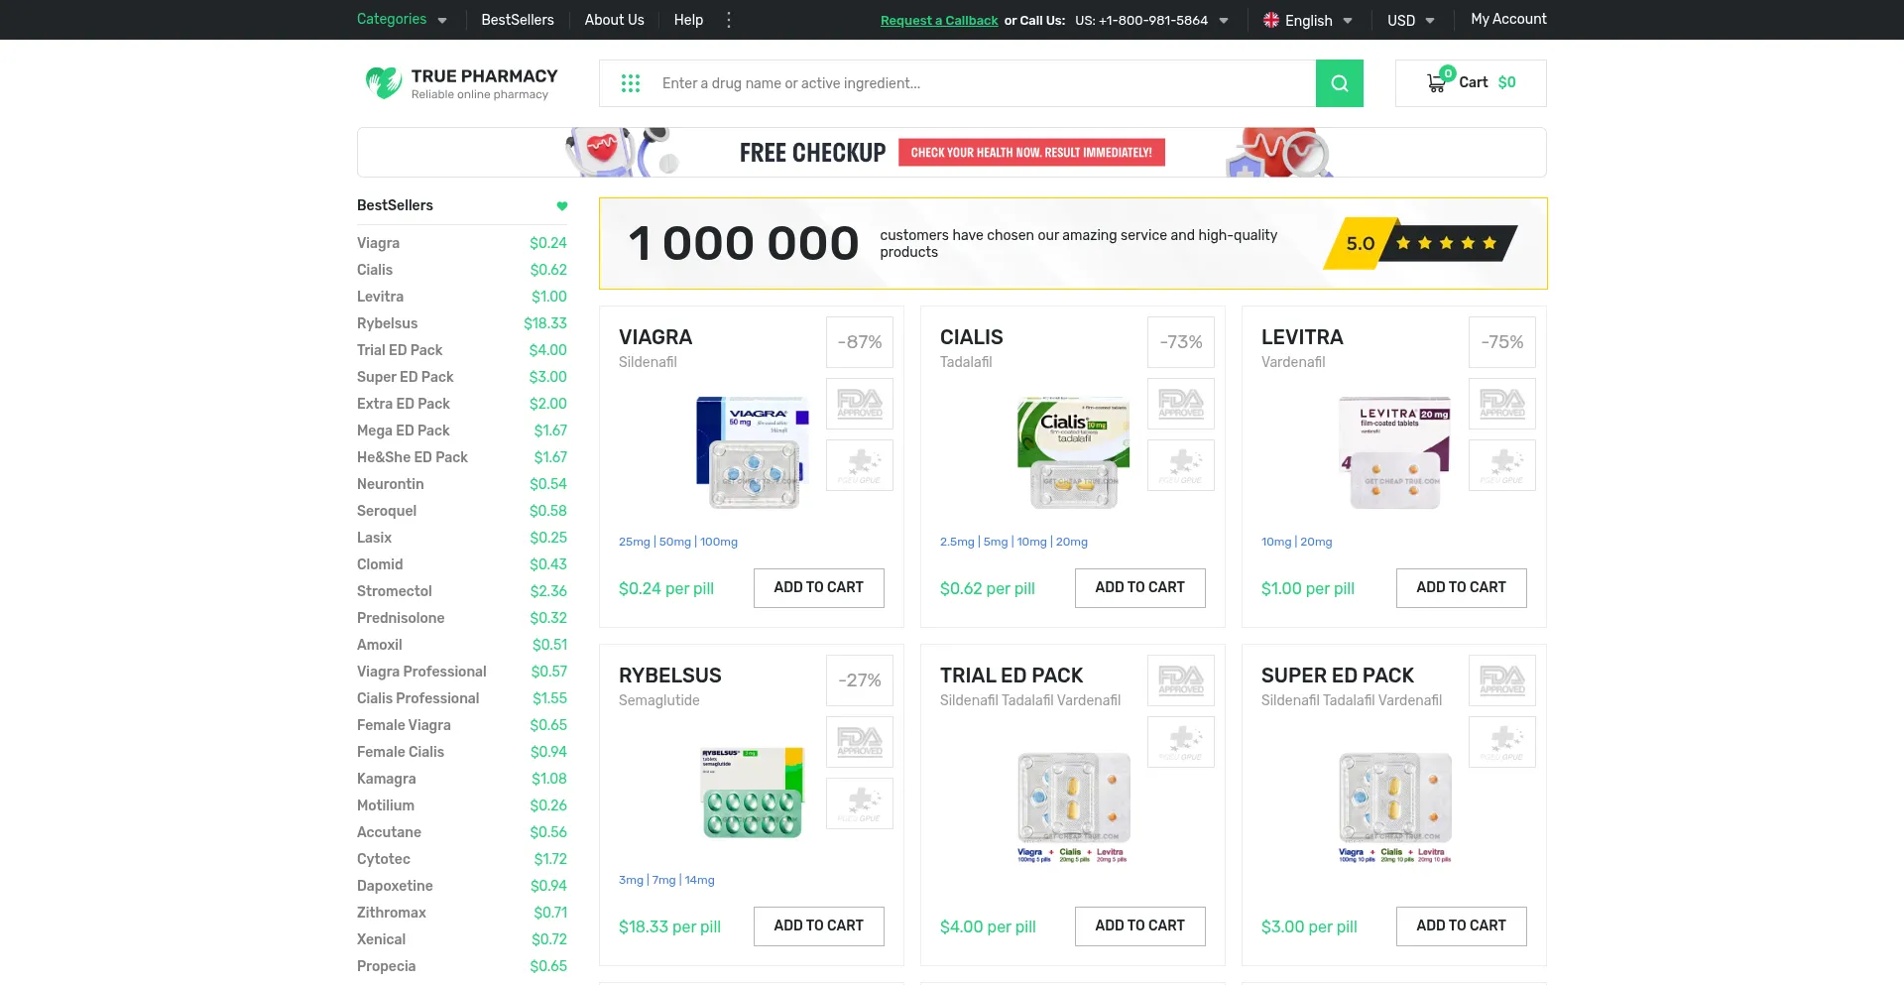
Task: Click the -87% discount badge on Viagra
Action: (860, 342)
